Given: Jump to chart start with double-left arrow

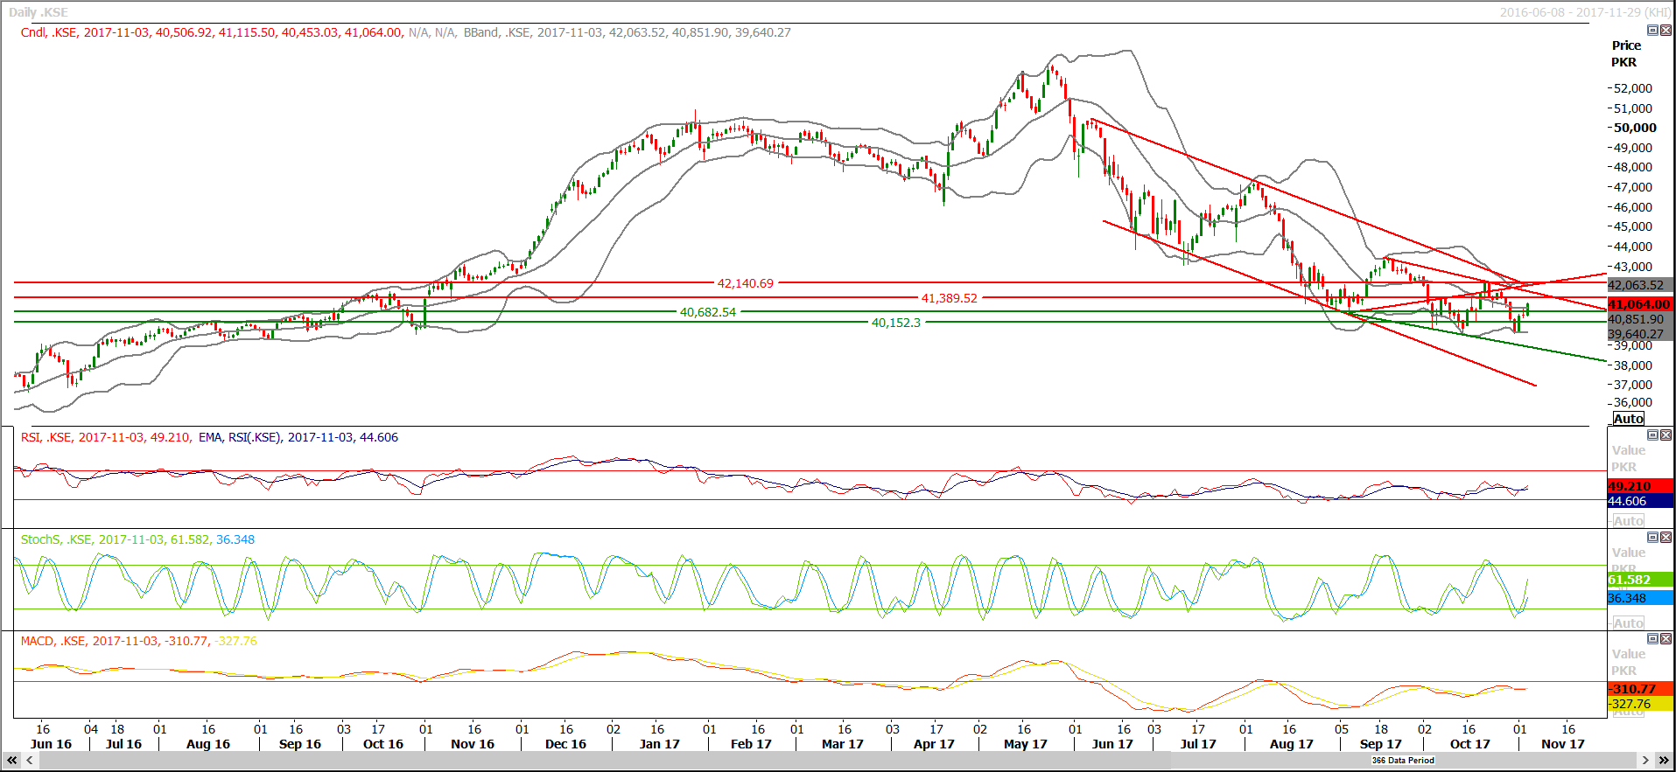Looking at the screenshot, I should point(11,761).
